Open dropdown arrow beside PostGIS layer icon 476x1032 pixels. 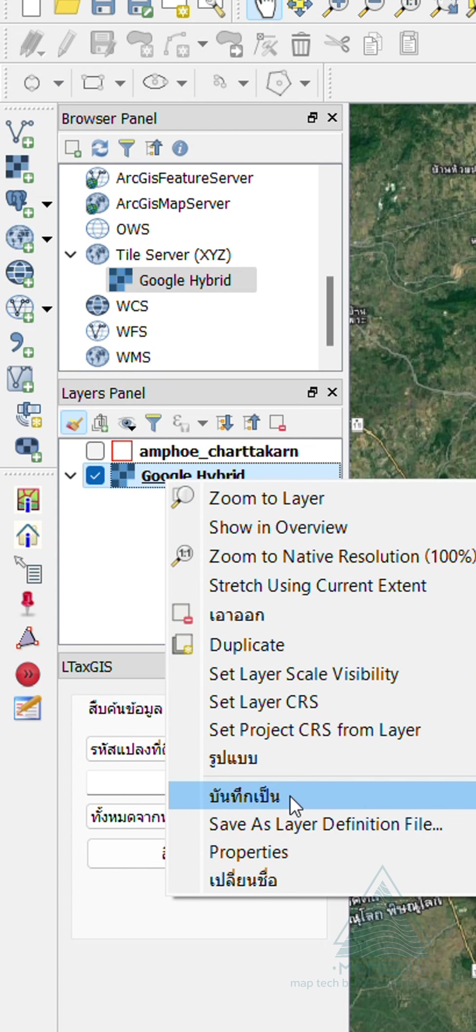[47, 204]
